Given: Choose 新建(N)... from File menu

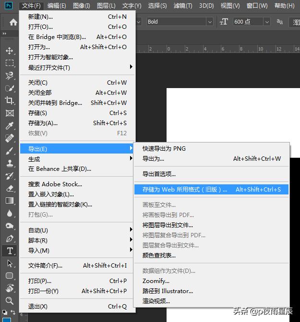Looking at the screenshot, I should point(77,17).
